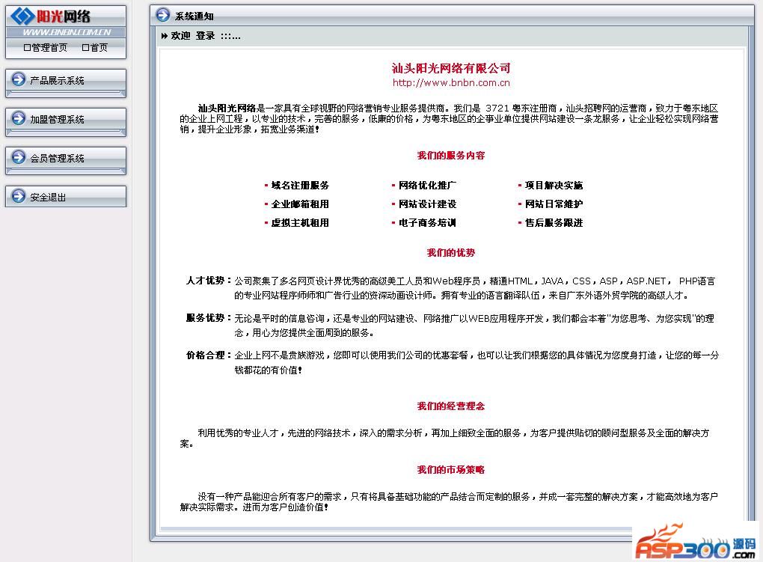The width and height of the screenshot is (763, 562).
Task: Click the 虚拟主机租用 item
Action: [x=300, y=222]
